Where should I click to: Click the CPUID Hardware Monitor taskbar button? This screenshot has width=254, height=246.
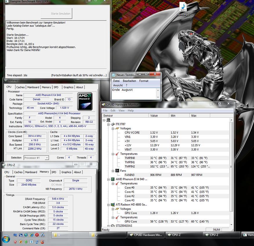click(x=146, y=235)
